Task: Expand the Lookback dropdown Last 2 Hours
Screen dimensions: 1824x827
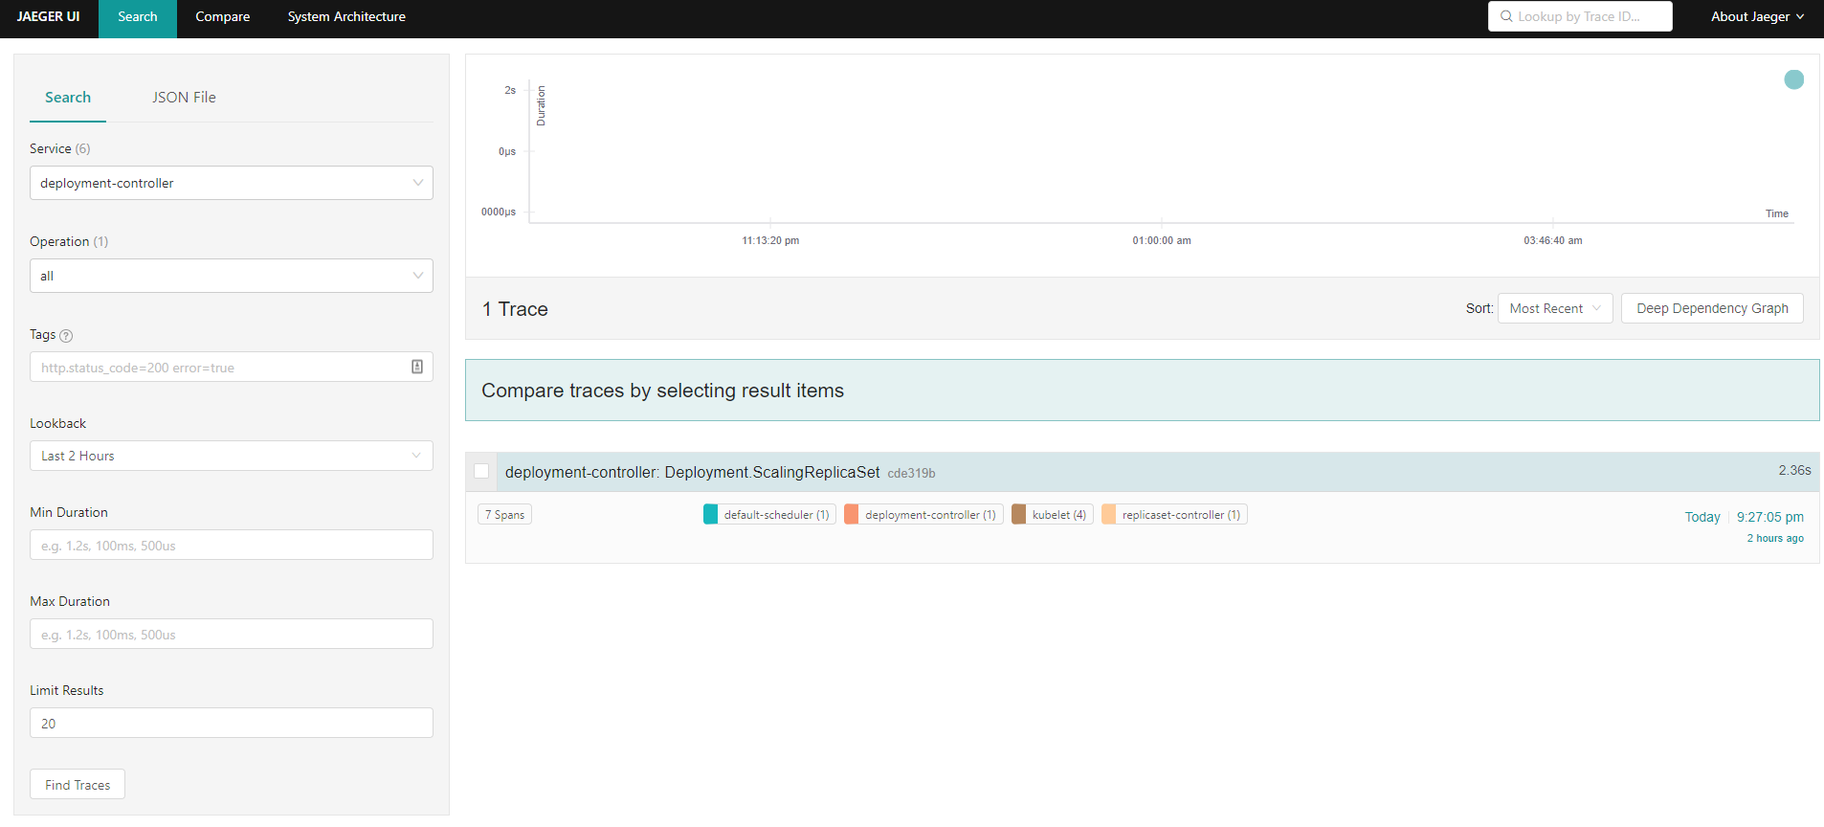Action: click(x=232, y=456)
